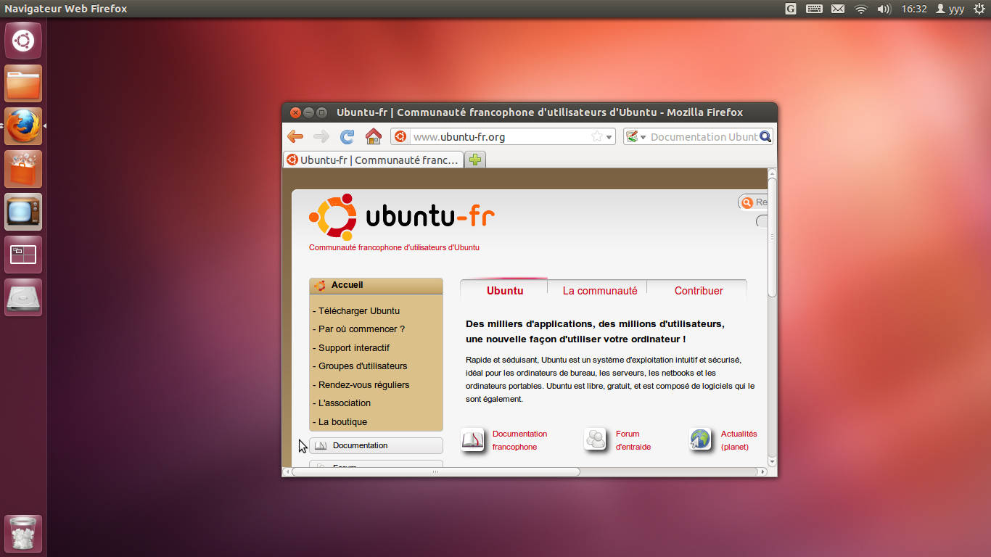The width and height of the screenshot is (991, 557).
Task: Launch the TV media app icon
Action: [x=23, y=212]
